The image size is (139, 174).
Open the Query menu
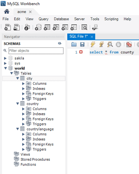(x=43, y=19)
